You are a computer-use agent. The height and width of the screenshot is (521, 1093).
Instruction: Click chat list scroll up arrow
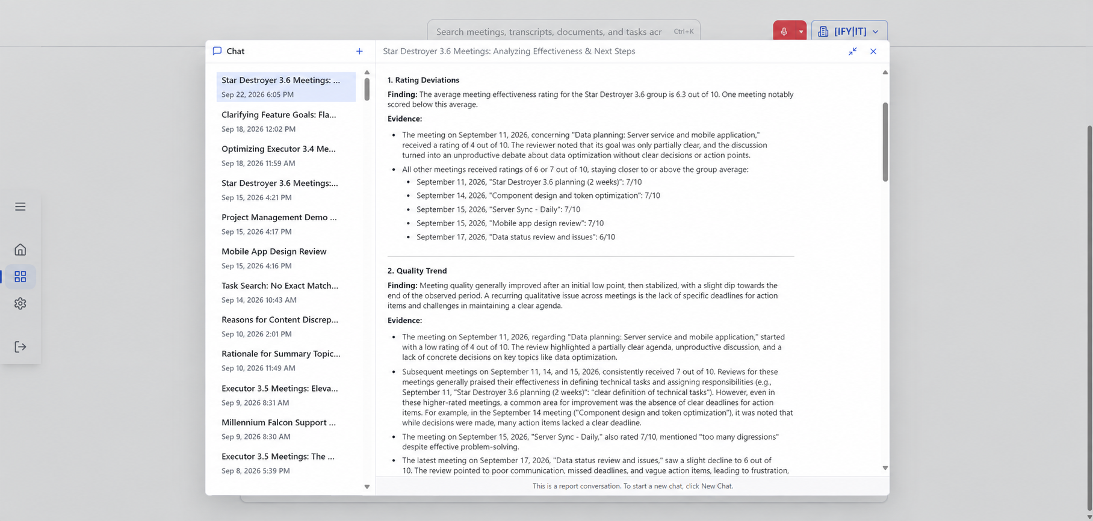(x=367, y=72)
